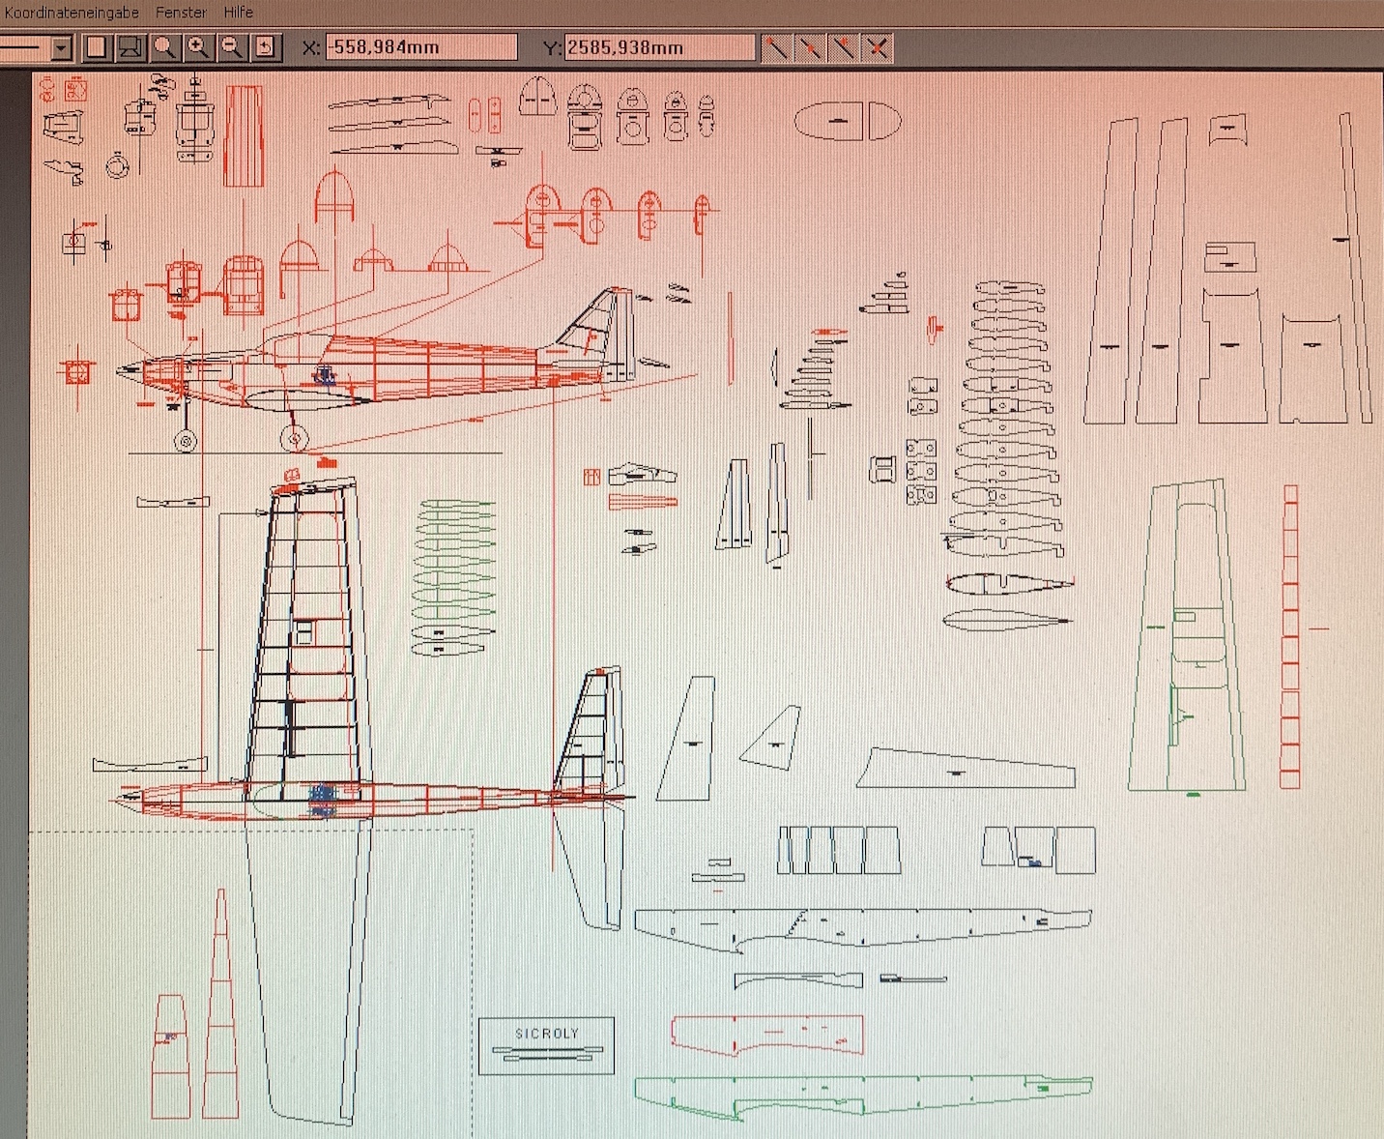Click the X coordinate input field
The height and width of the screenshot is (1139, 1384).
point(420,47)
